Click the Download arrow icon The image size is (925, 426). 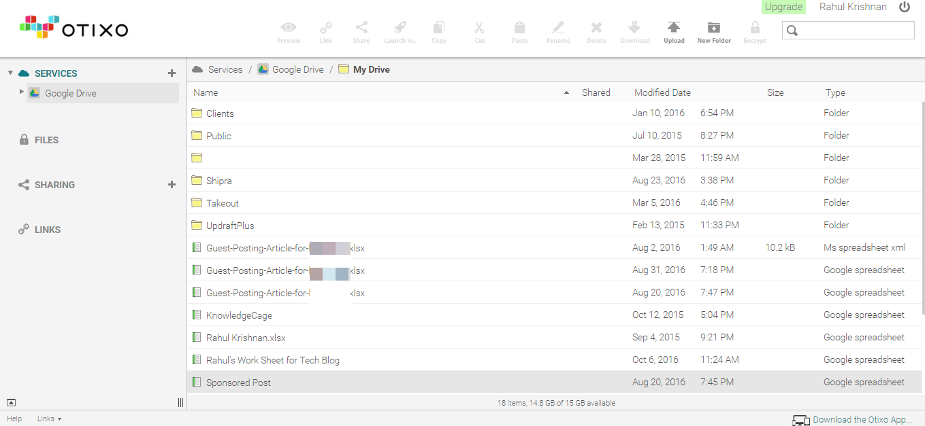(634, 28)
